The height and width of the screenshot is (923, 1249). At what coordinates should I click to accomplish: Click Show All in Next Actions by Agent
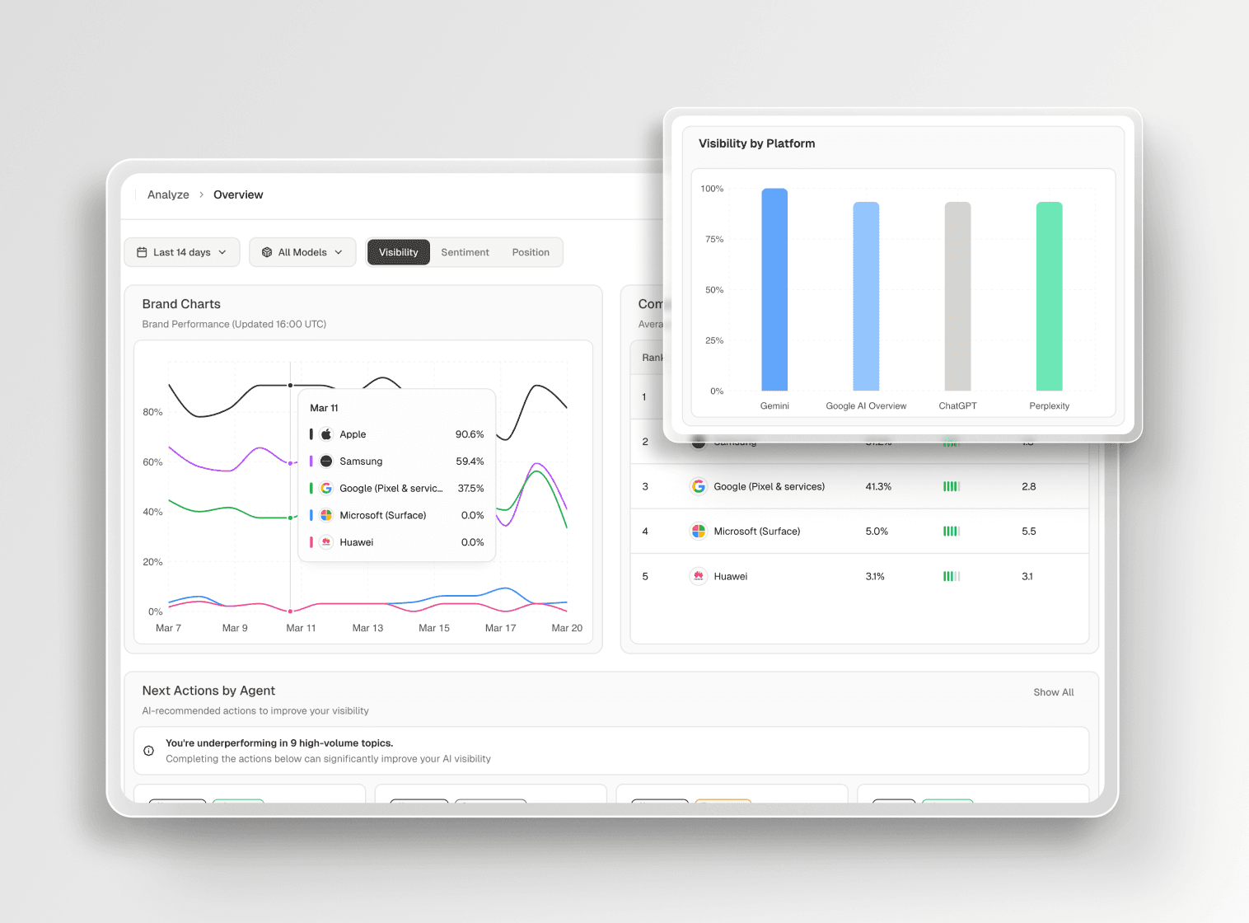click(x=1053, y=692)
